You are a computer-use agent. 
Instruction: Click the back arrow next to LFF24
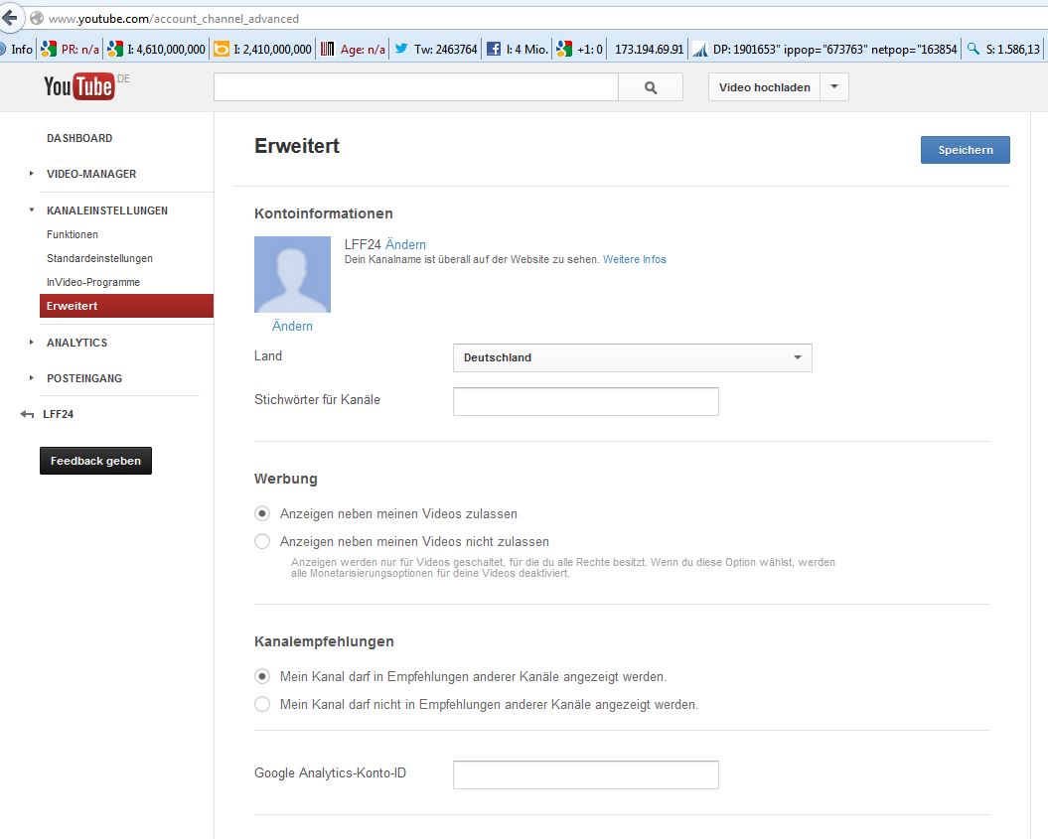[27, 414]
